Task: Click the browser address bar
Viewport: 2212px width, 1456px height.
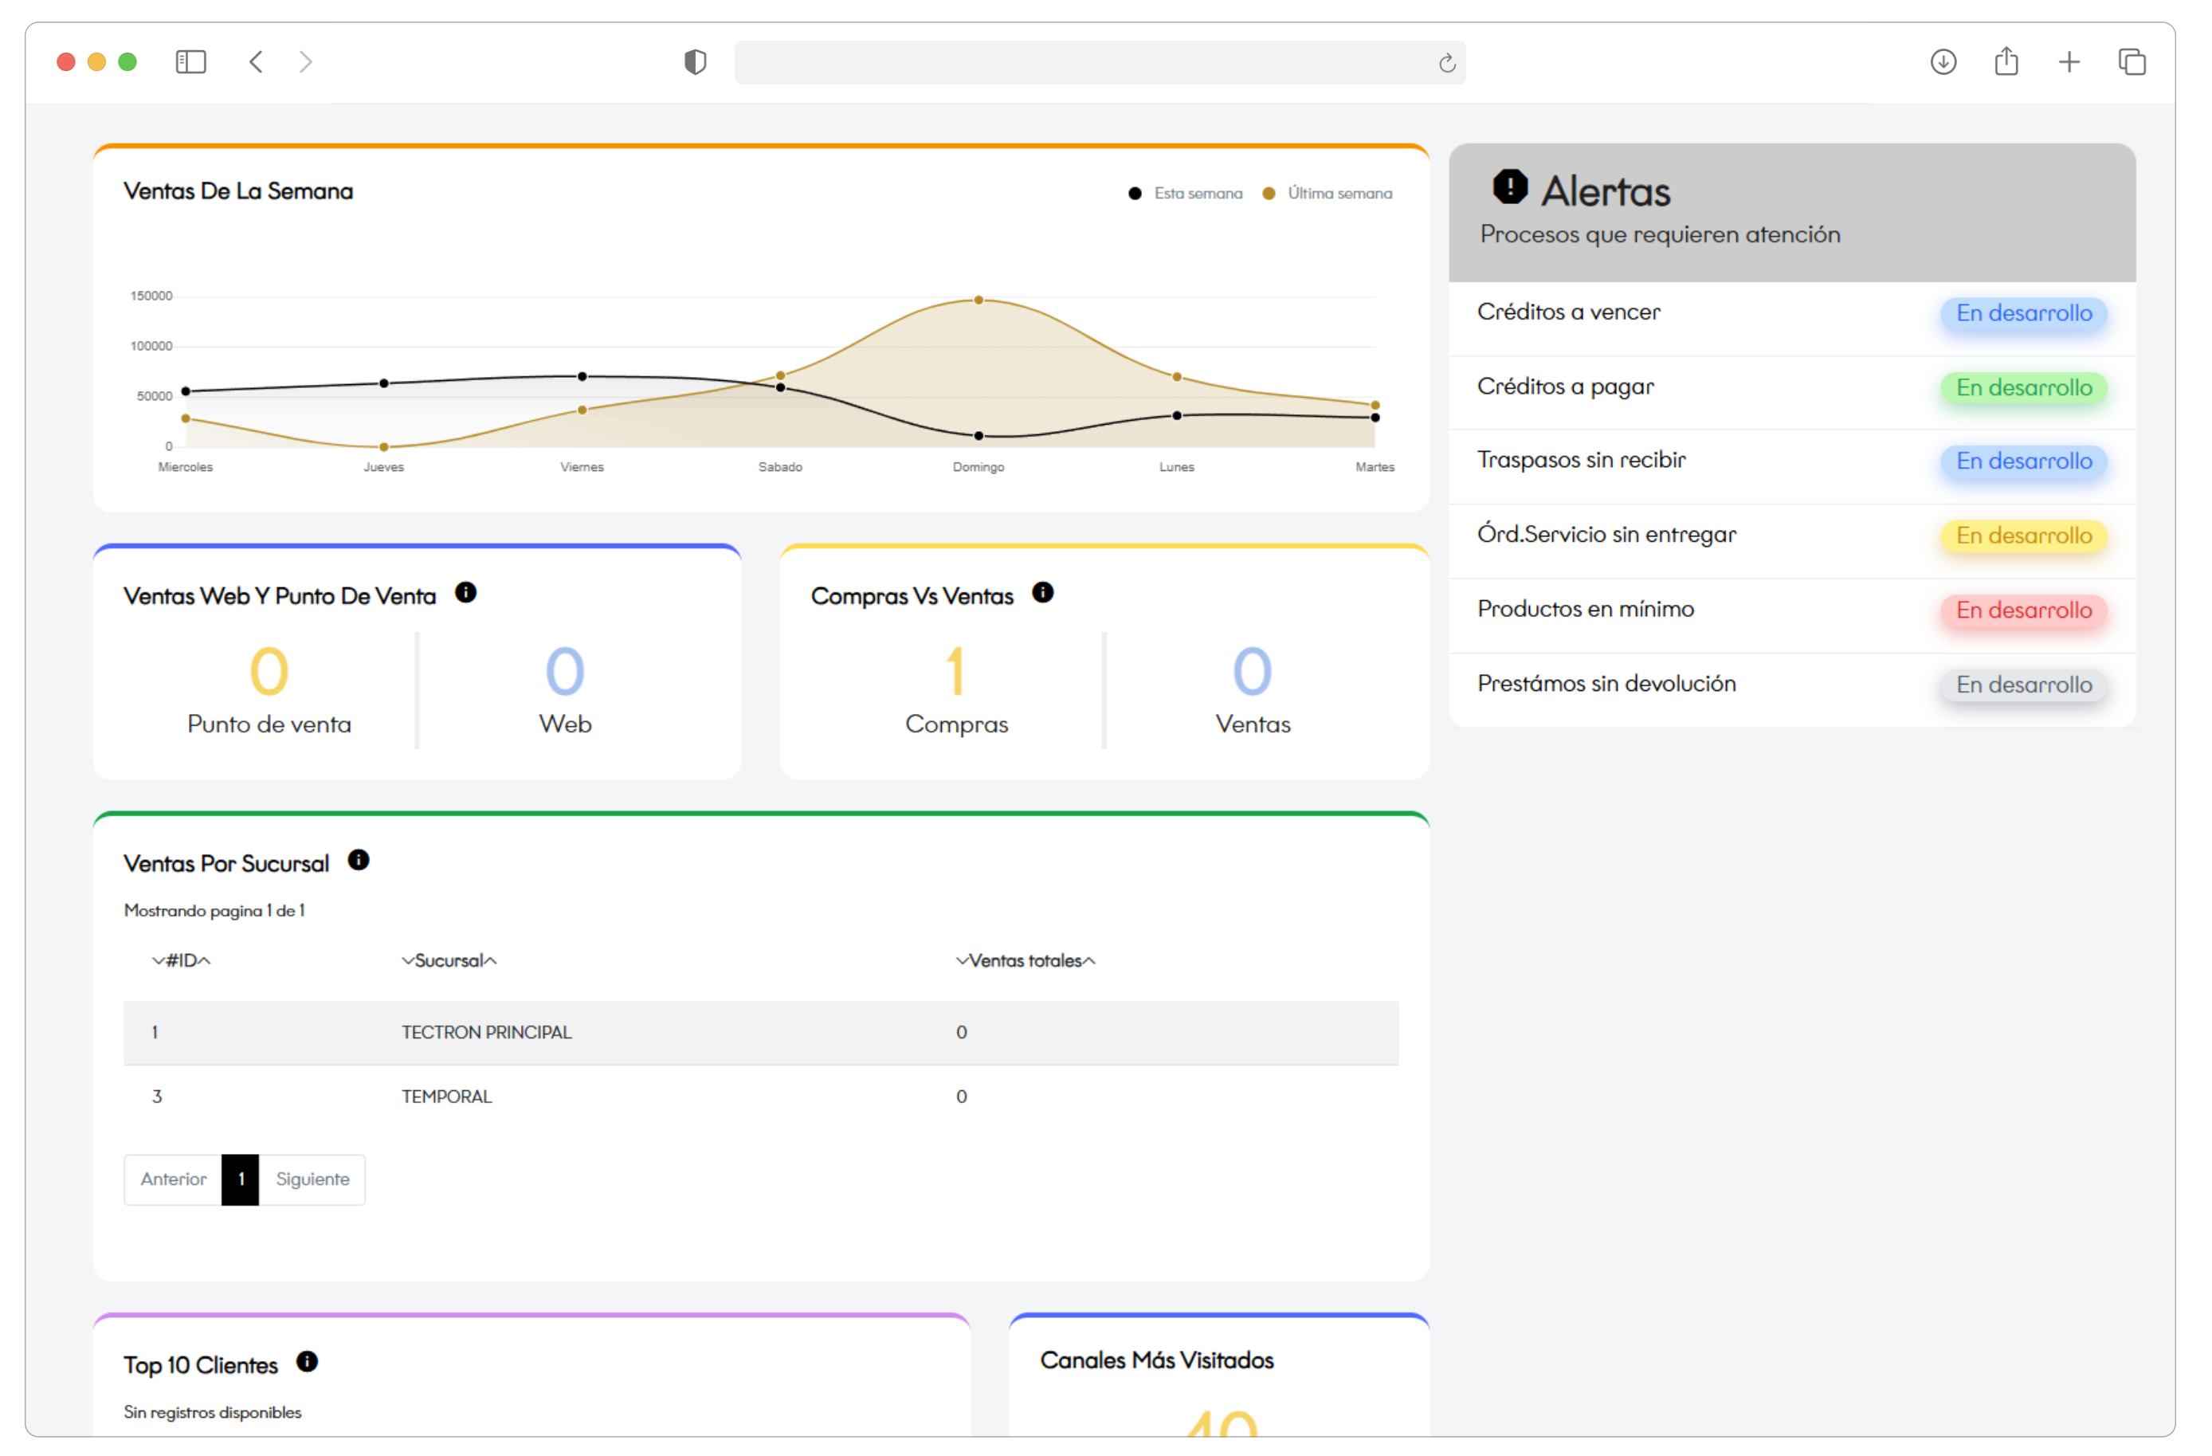Action: click(x=1100, y=62)
